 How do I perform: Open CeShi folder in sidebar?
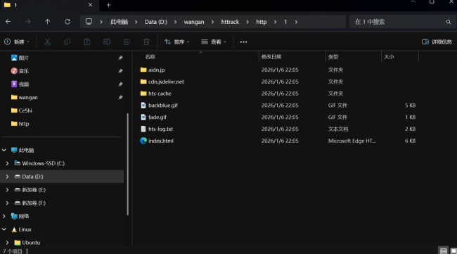(x=25, y=110)
